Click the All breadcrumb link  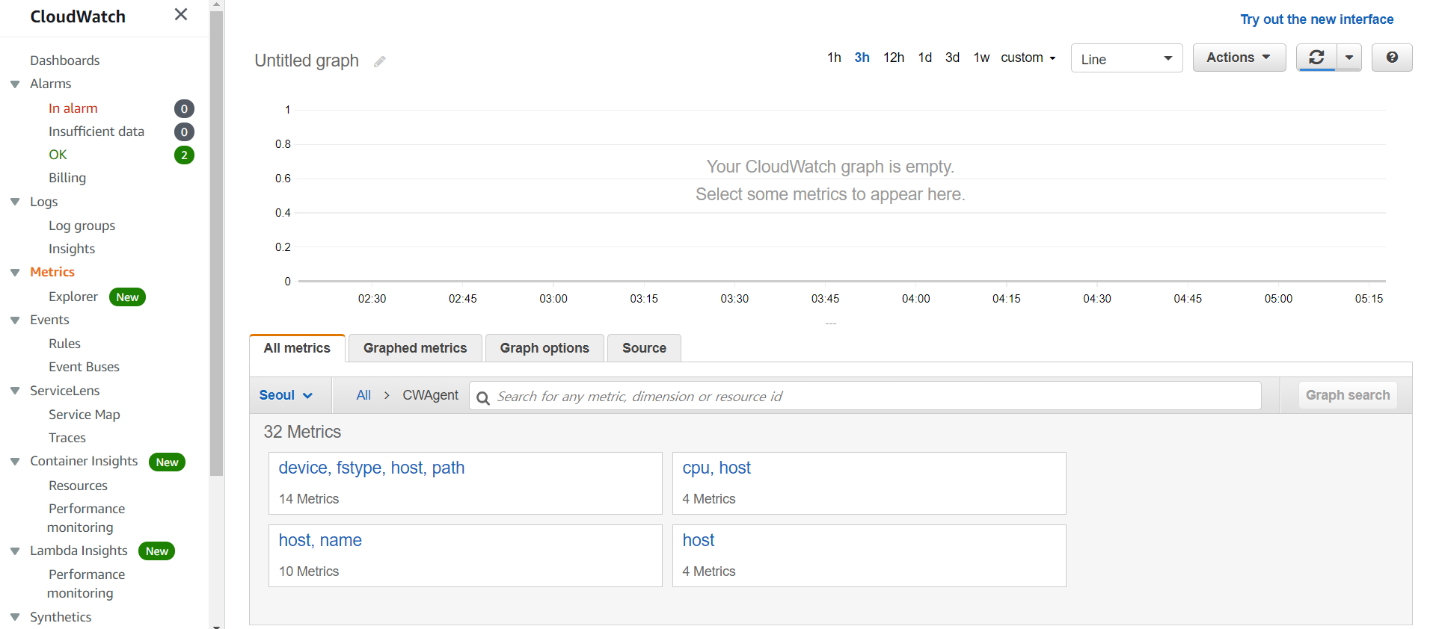363,395
